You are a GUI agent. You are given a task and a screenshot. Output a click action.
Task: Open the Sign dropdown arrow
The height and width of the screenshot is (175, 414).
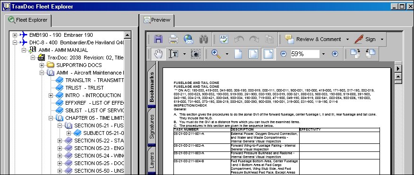382,40
